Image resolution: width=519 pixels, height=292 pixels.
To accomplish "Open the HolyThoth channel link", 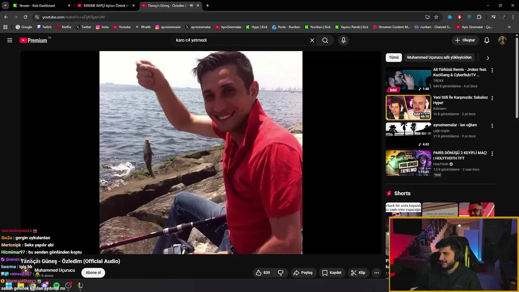I will click(x=441, y=164).
